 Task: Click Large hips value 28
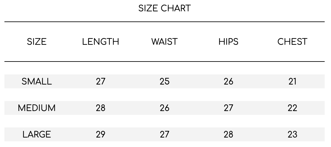point(228,134)
